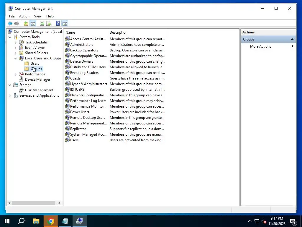The width and height of the screenshot is (302, 227).
Task: Click the Replicator group icon
Action: 67,129
